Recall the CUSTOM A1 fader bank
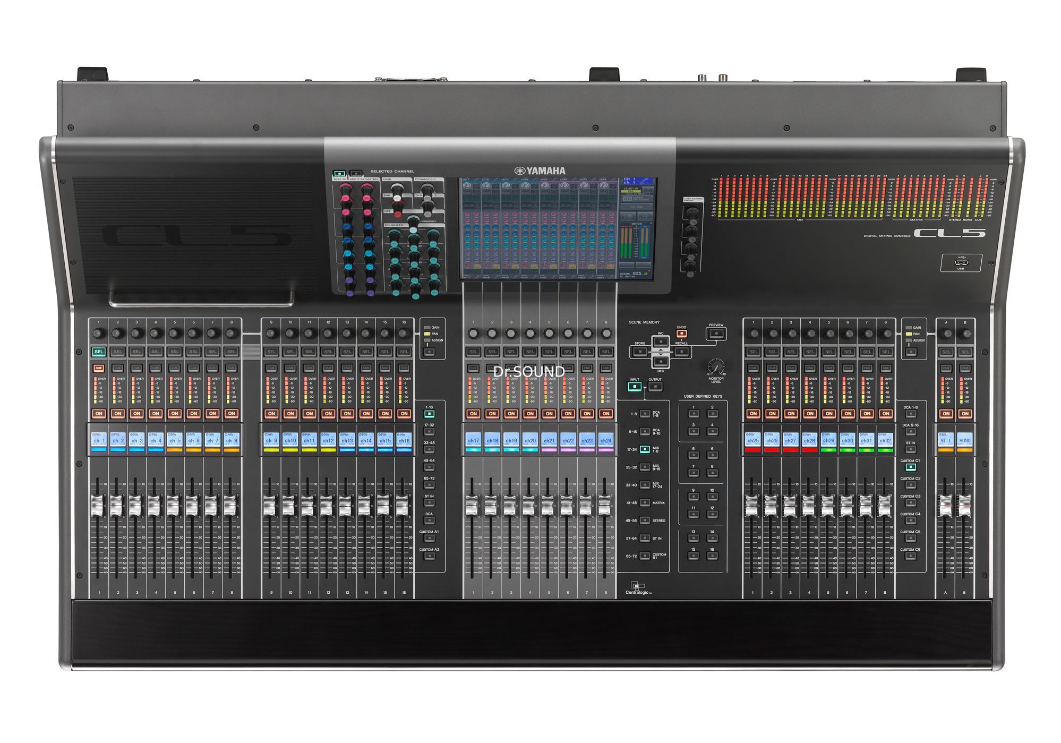The width and height of the screenshot is (1061, 743). 429,539
